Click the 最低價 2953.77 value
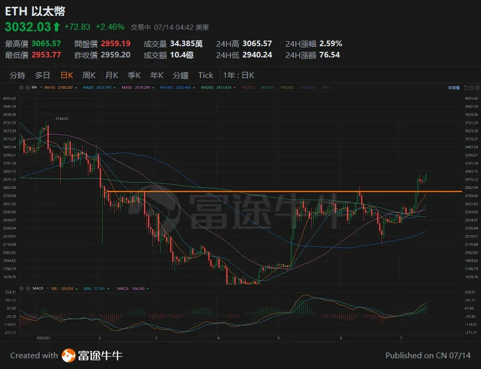481x369 pixels. coord(46,55)
